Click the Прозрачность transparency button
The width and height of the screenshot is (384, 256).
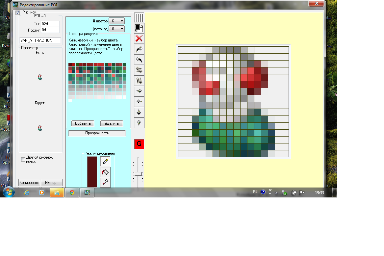point(97,133)
